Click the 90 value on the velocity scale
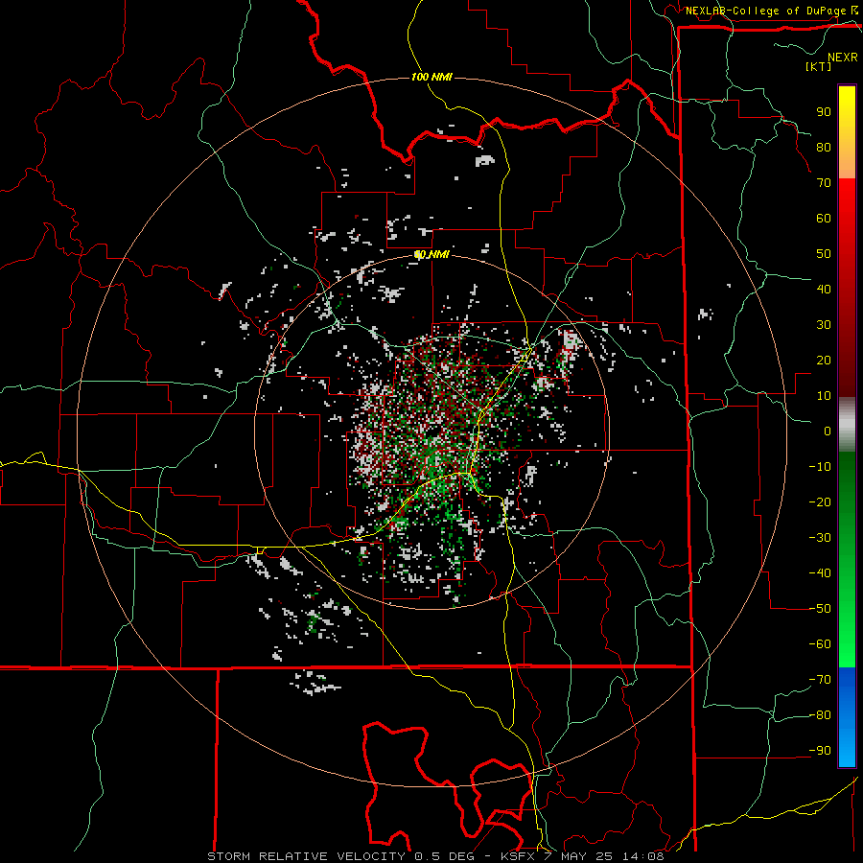Image resolution: width=863 pixels, height=863 pixels. coord(824,112)
